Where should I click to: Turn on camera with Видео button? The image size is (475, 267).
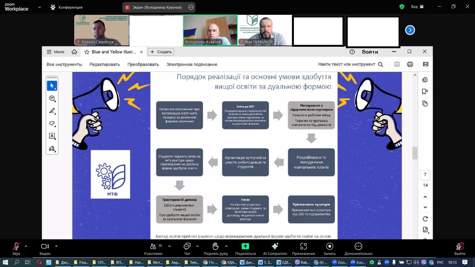[x=45, y=249]
